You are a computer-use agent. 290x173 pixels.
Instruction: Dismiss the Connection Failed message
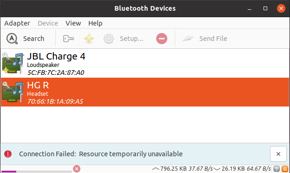pyautogui.click(x=278, y=154)
